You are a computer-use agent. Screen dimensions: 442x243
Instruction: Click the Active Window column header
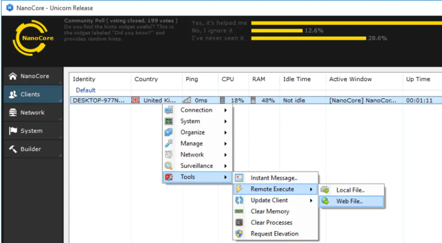pyautogui.click(x=364, y=79)
